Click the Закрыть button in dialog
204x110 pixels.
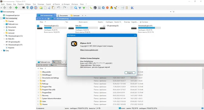[x=130, y=73]
